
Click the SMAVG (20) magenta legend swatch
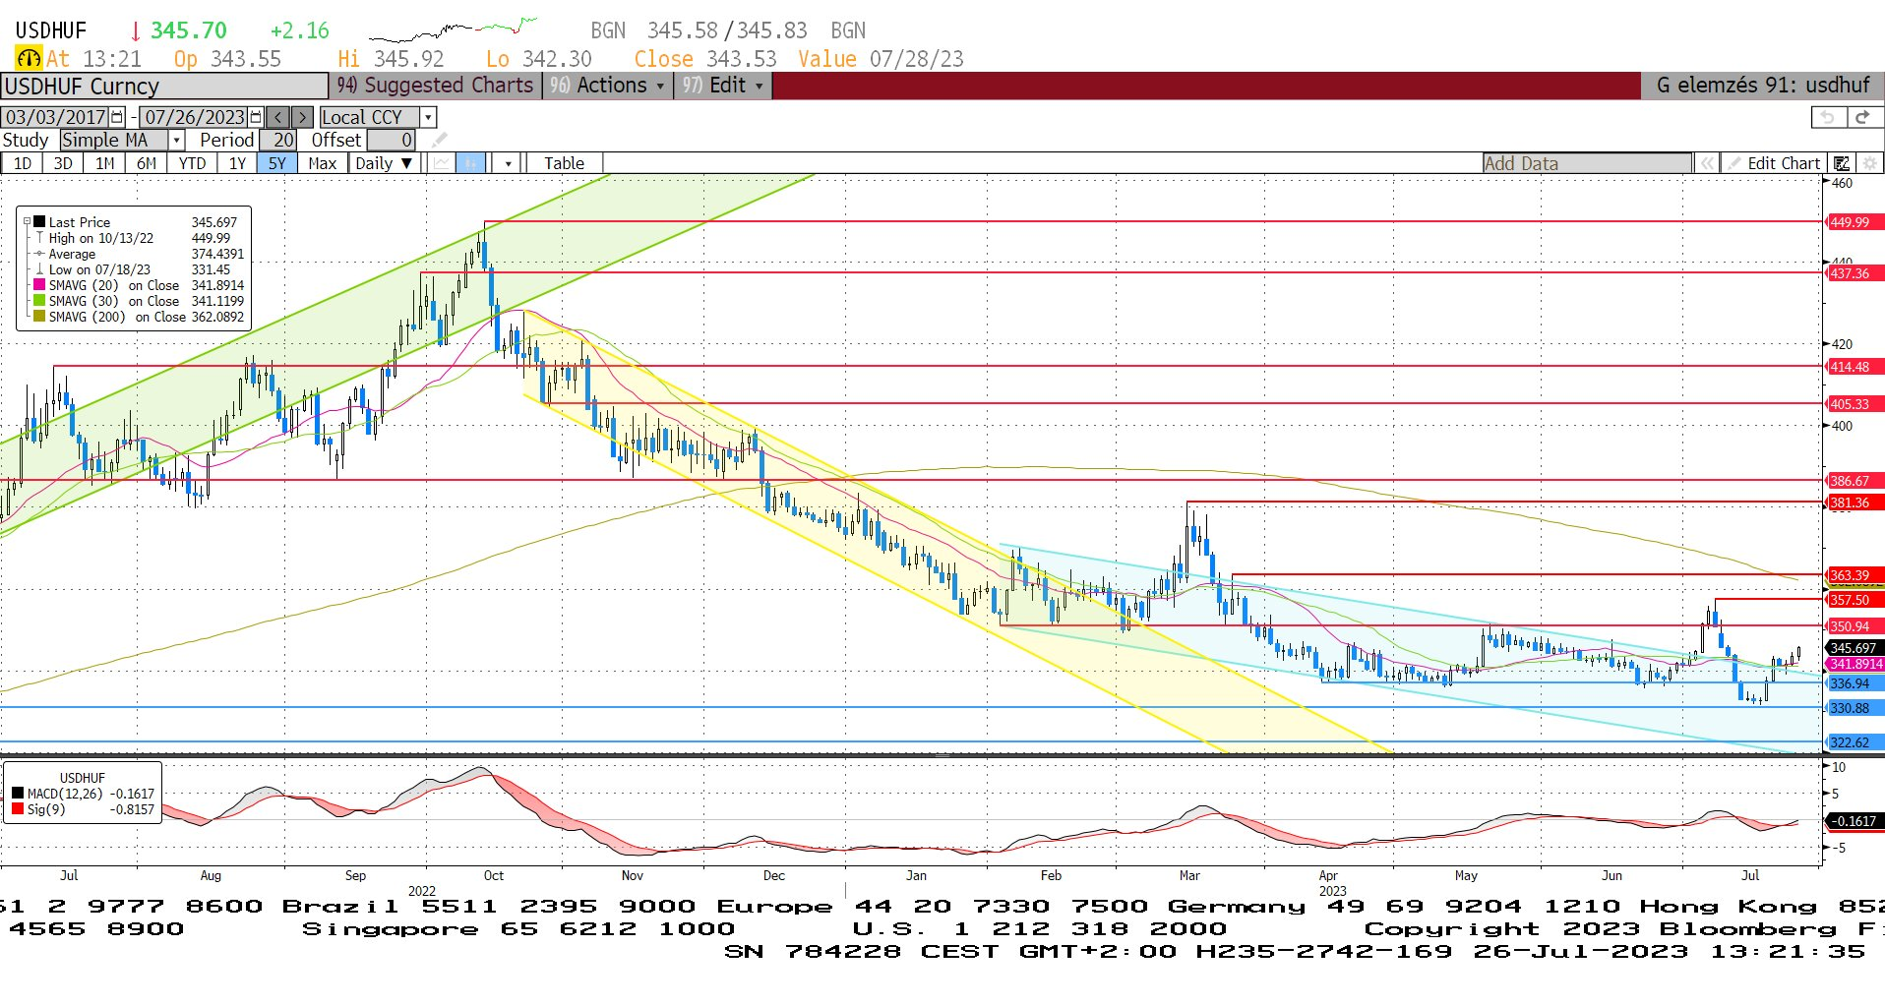[x=39, y=285]
